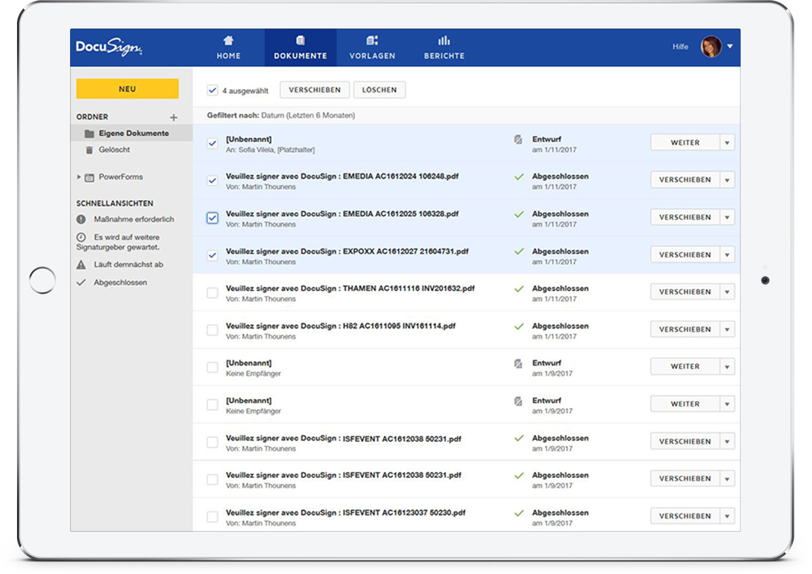The height and width of the screenshot is (574, 812).
Task: Open dropdown arrow for H82 AC1611095 row
Action: pyautogui.click(x=727, y=330)
